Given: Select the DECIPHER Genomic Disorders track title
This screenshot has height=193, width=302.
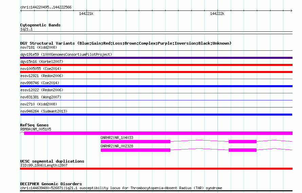Looking at the screenshot, I should pyautogui.click(x=51, y=184).
